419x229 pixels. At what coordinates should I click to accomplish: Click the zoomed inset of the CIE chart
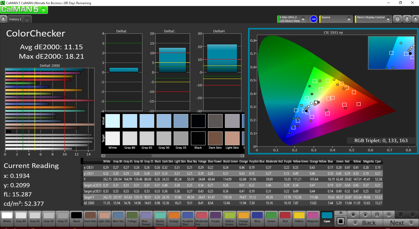[x=391, y=53]
